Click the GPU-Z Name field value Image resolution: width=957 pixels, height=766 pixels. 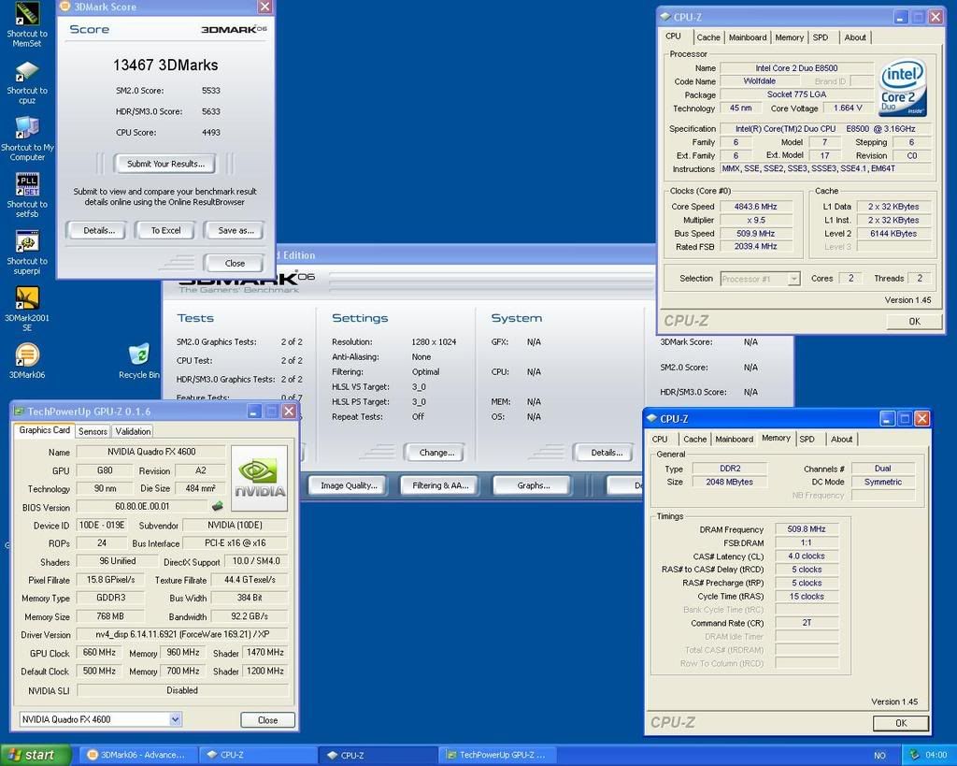[151, 452]
